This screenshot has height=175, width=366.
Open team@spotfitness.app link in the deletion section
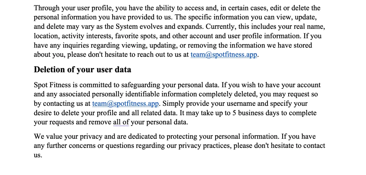(125, 104)
